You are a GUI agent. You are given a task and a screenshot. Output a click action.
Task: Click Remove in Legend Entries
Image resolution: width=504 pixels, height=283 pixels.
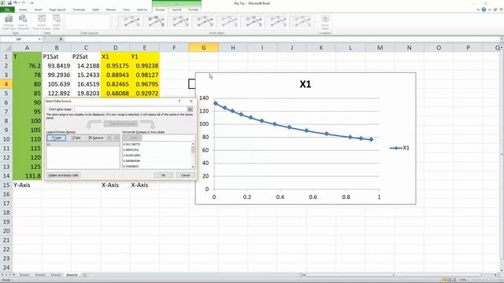click(96, 138)
